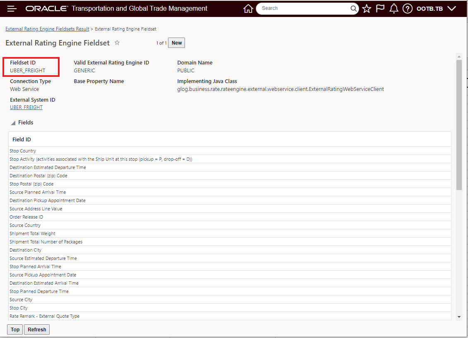Collapse the Fields section
The image size is (468, 338).
pos(13,123)
